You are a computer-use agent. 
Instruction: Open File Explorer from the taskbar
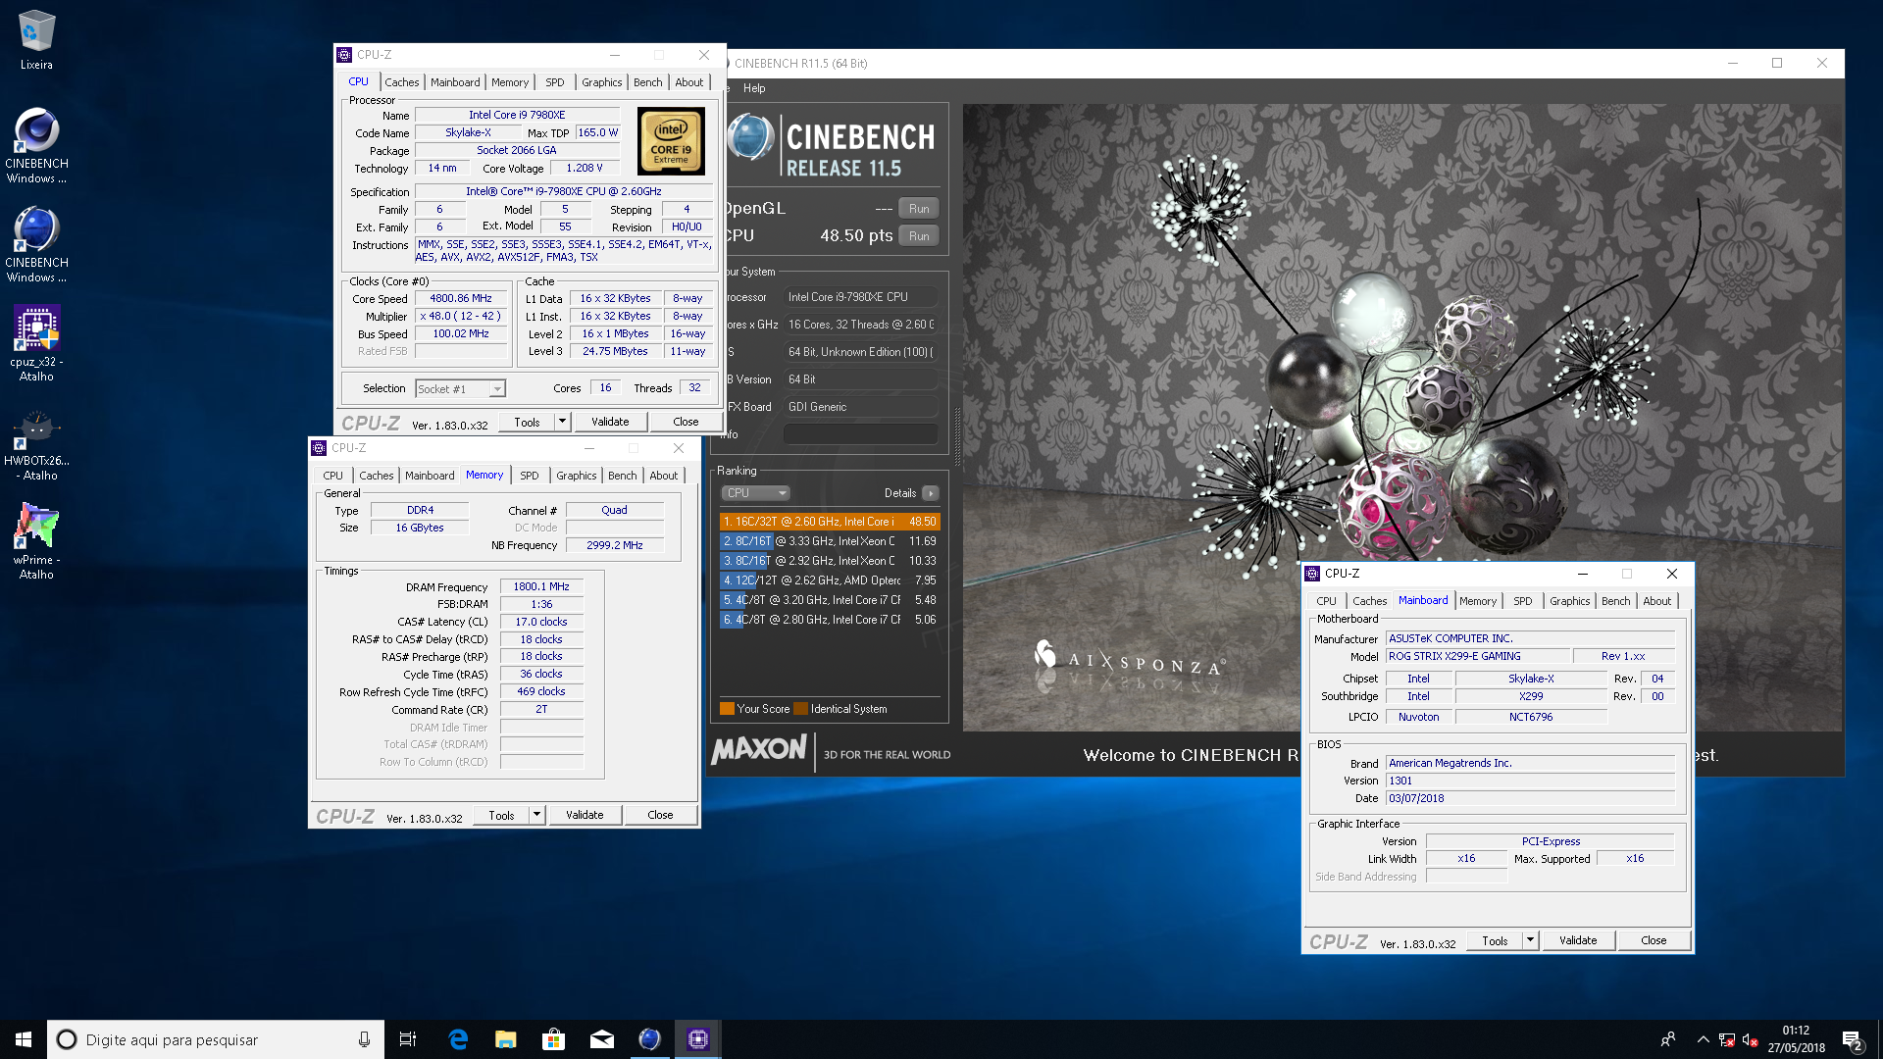point(506,1039)
